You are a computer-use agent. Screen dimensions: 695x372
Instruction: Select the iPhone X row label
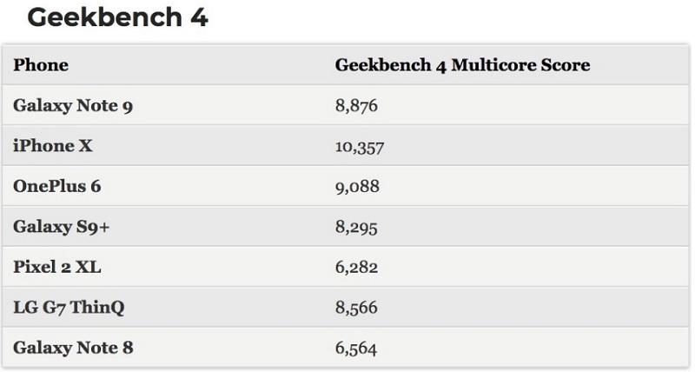coord(53,146)
